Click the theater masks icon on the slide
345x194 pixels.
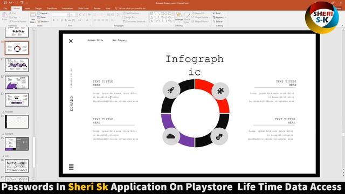click(x=219, y=137)
